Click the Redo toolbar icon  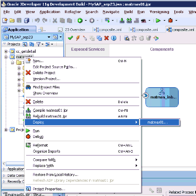coord(45,20)
